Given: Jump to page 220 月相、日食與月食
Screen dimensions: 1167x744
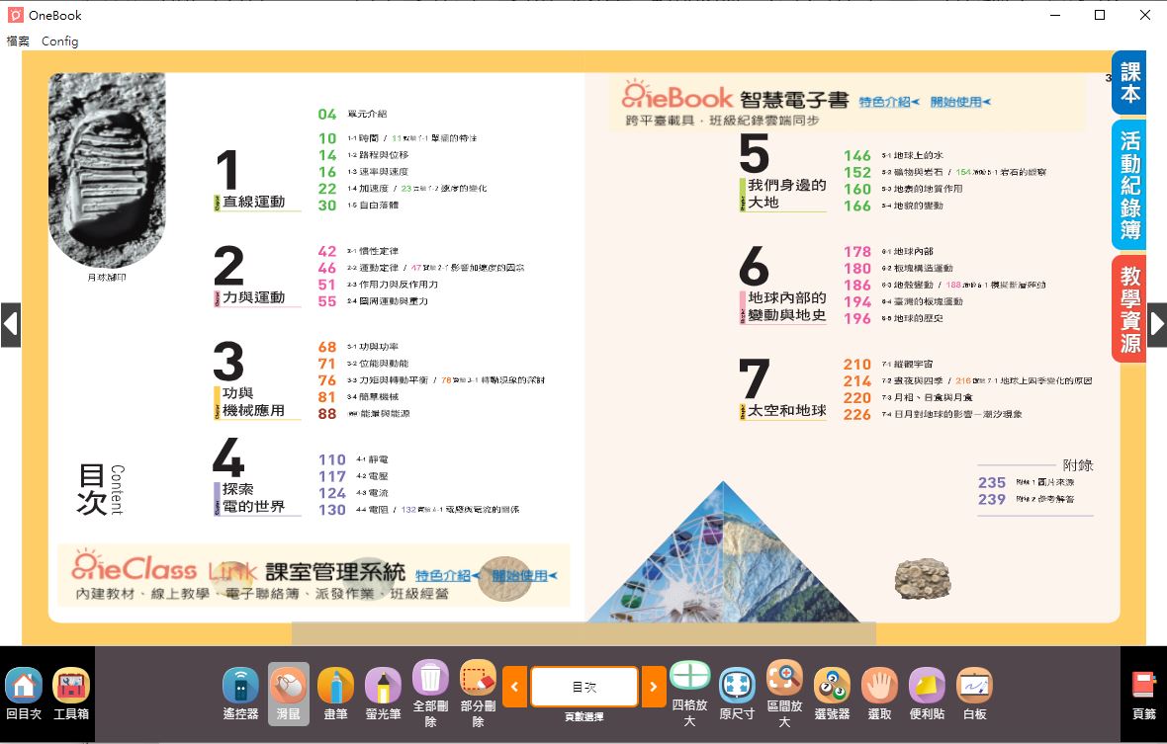Looking at the screenshot, I should (908, 397).
